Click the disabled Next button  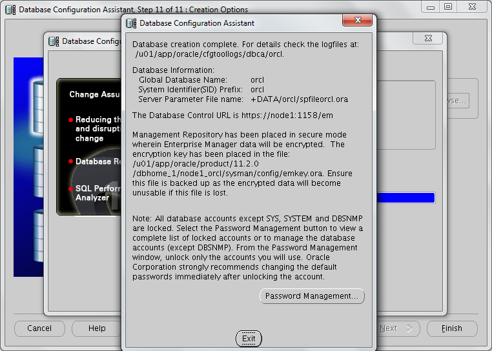tap(398, 328)
